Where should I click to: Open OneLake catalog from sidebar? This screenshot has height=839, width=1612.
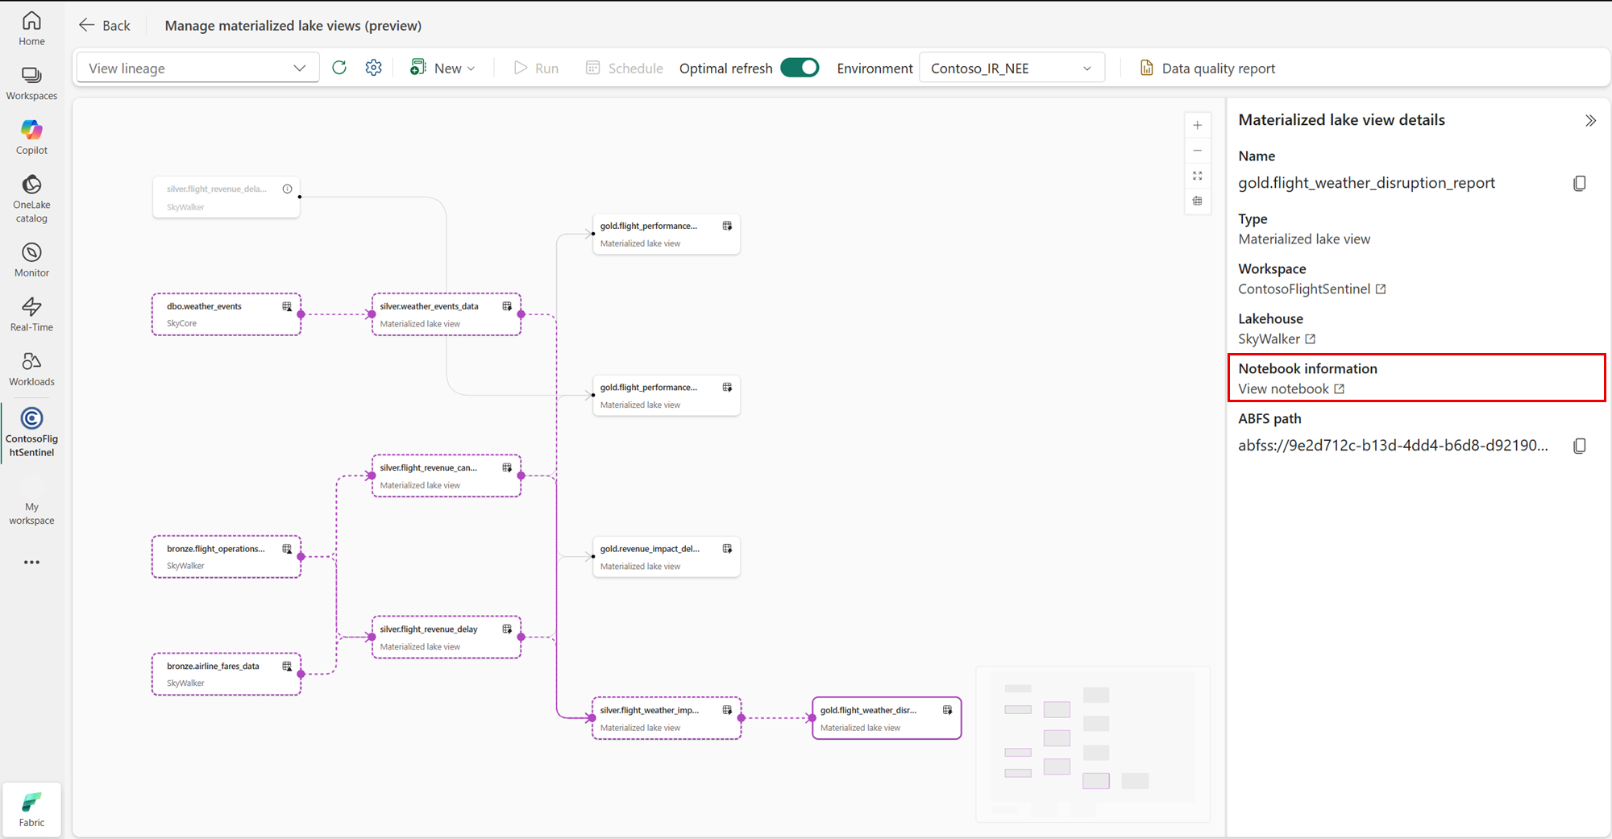(x=31, y=198)
